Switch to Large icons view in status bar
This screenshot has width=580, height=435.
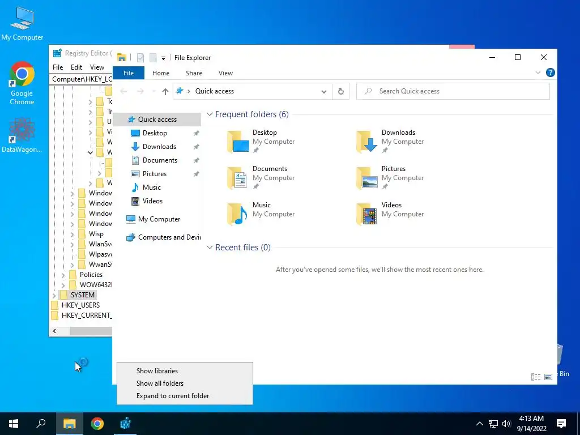click(x=548, y=377)
